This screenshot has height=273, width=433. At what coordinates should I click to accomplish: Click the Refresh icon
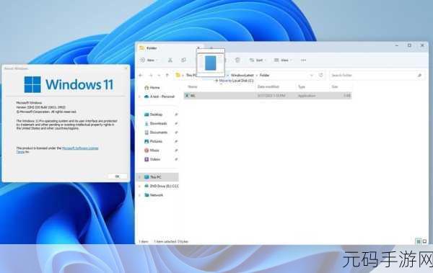point(321,75)
